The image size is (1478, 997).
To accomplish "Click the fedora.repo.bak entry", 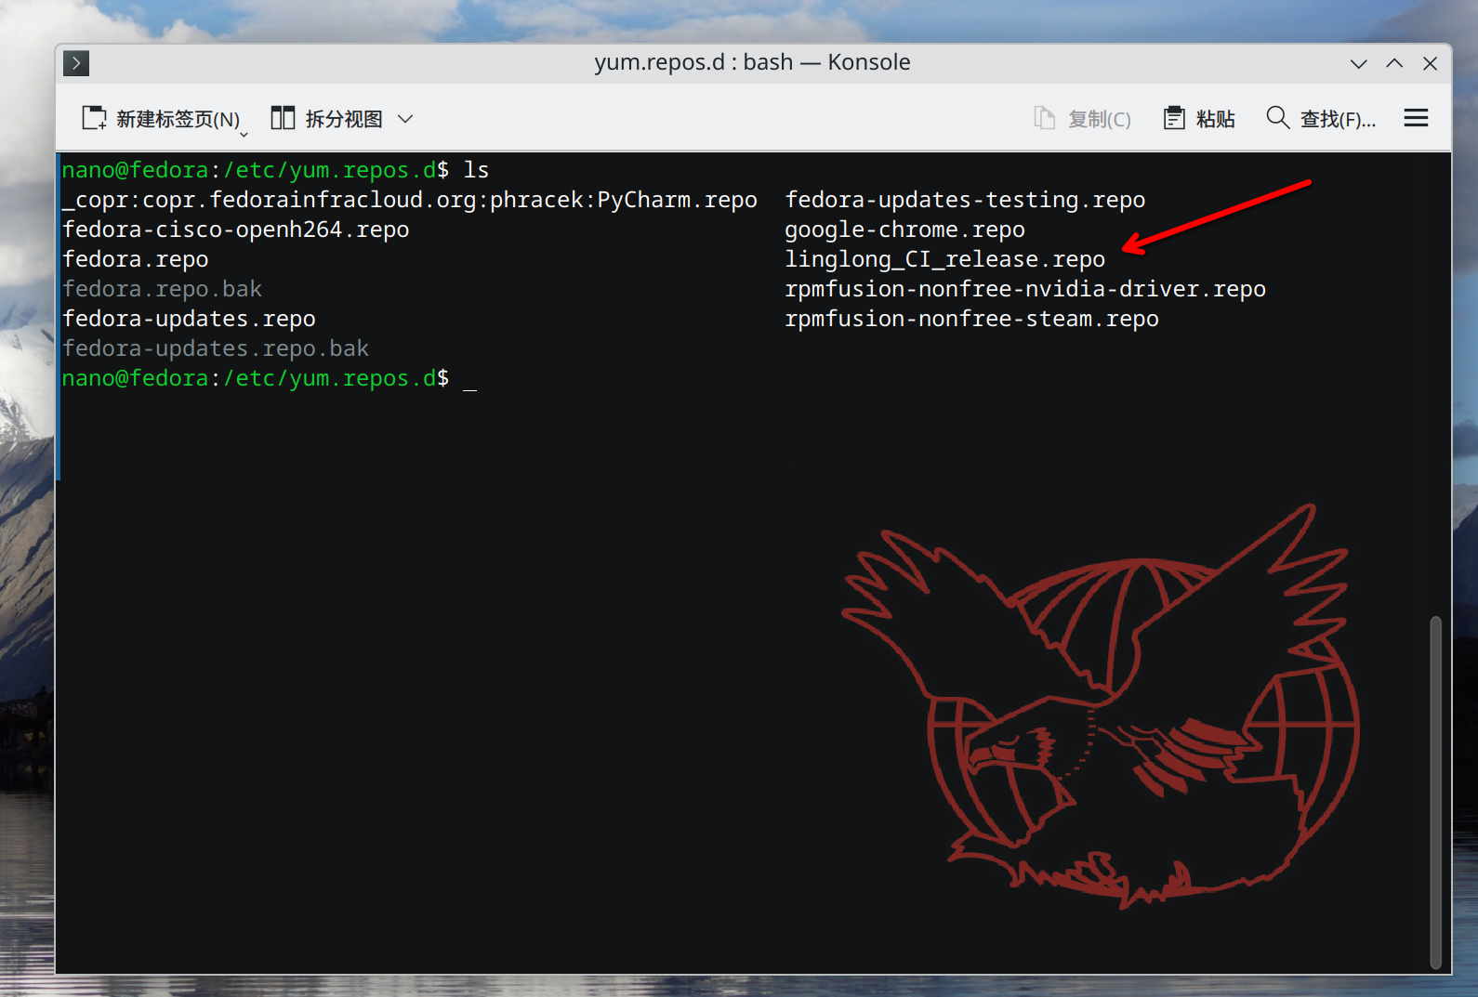I will coord(163,289).
